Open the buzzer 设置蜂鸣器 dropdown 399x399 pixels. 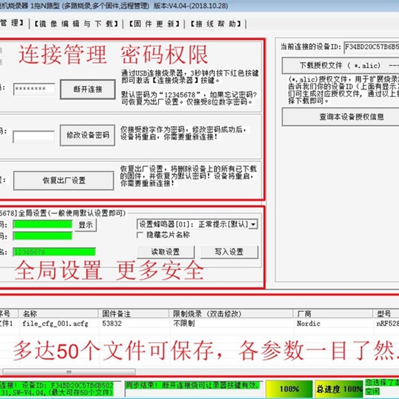point(252,224)
